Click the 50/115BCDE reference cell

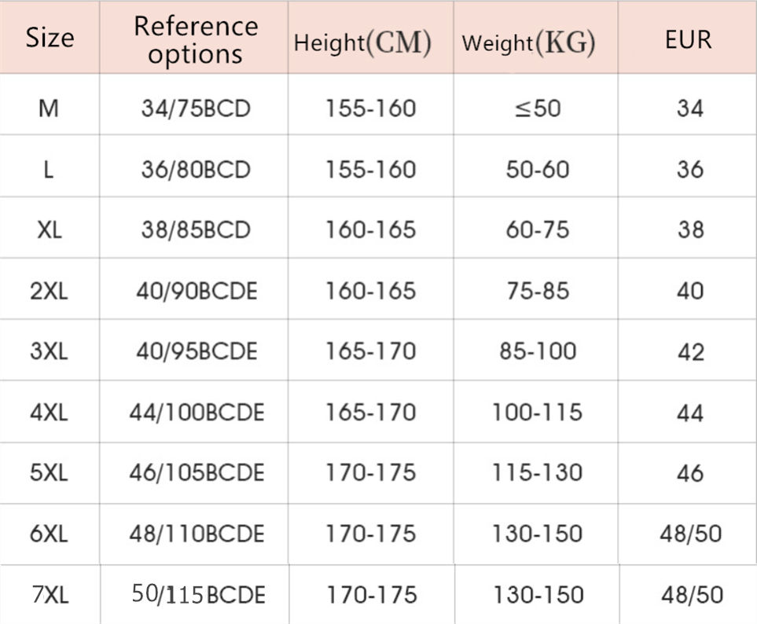198,595
